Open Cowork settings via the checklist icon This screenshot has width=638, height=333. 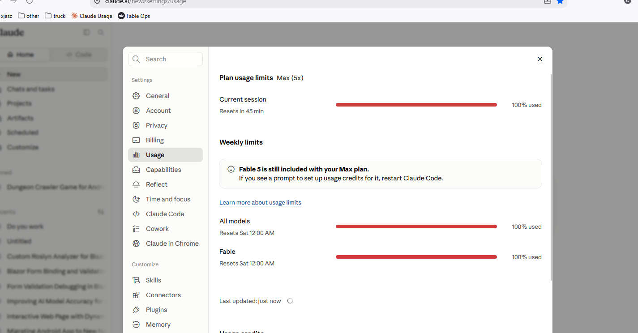tap(136, 229)
